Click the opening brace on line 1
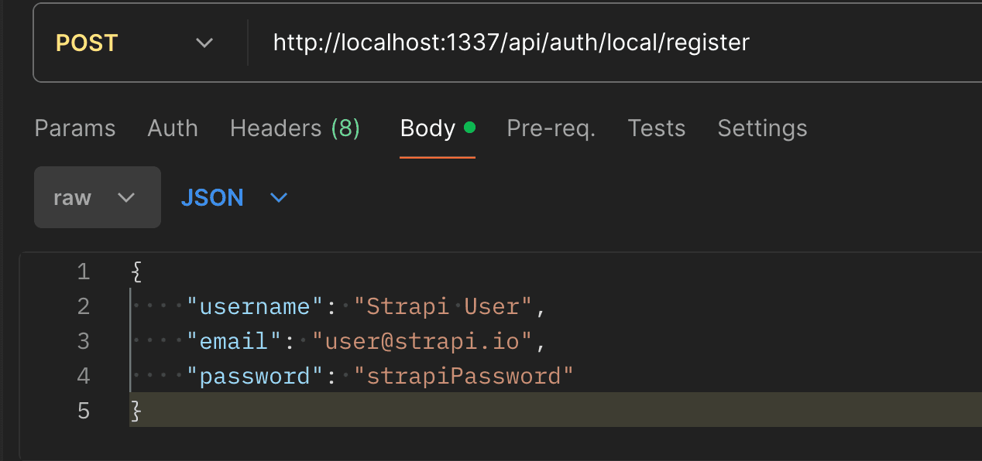The image size is (982, 461). tap(136, 272)
